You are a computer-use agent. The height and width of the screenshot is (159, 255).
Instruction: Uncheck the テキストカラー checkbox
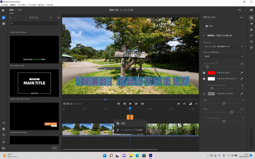tap(204, 73)
